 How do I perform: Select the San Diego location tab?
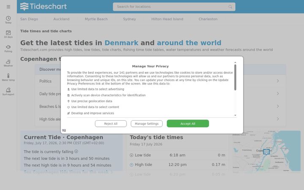pyautogui.click(x=29, y=19)
